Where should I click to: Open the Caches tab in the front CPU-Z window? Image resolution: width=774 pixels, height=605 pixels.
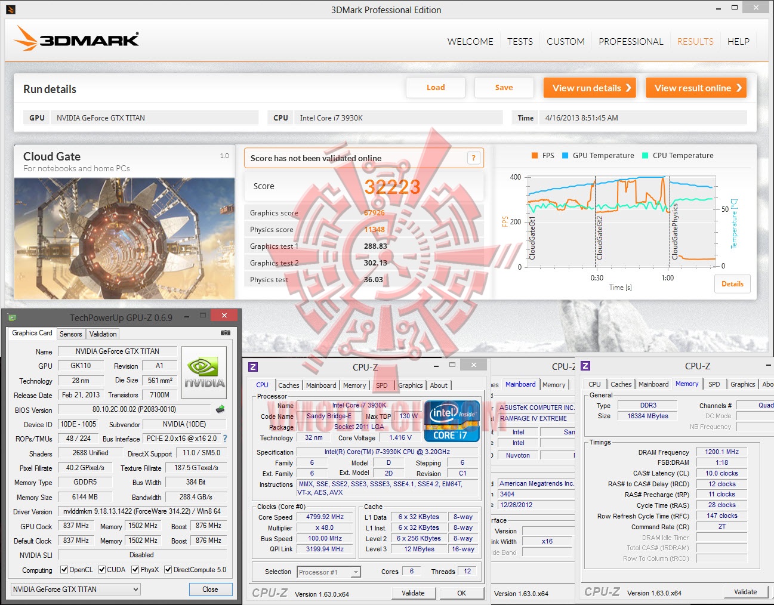(x=289, y=385)
